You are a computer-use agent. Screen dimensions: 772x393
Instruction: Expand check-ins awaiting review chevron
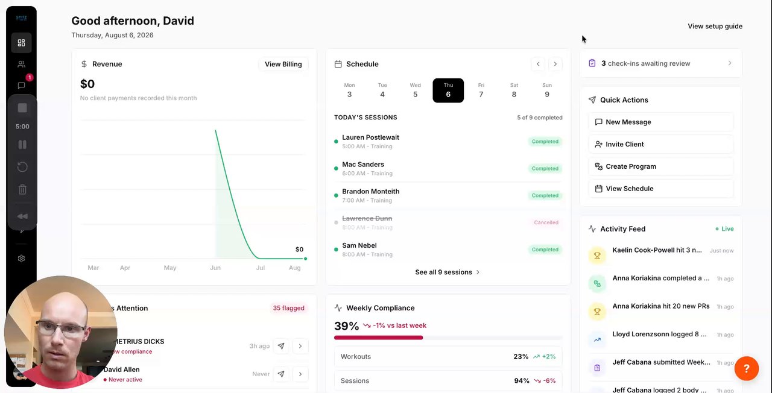(729, 63)
